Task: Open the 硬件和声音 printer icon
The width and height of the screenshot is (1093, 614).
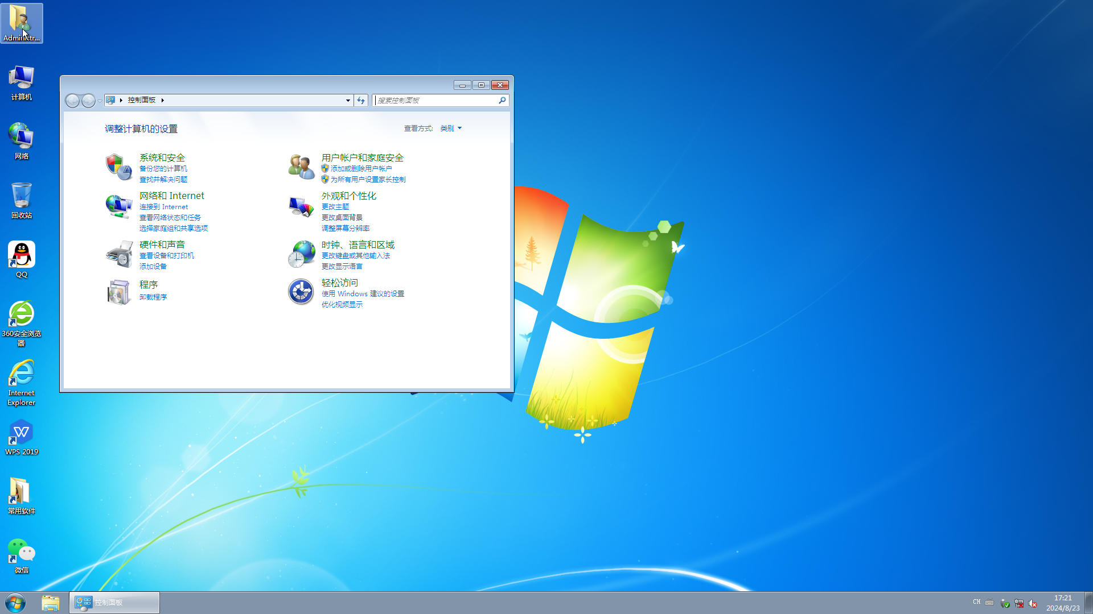Action: (x=118, y=254)
